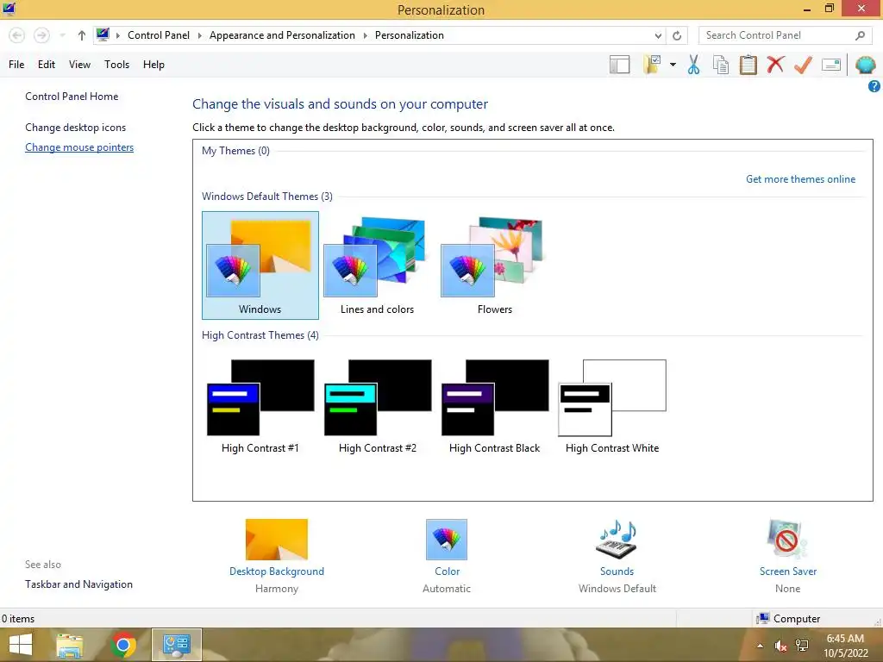This screenshot has height=662, width=883.
Task: Click the network tray icon
Action: coord(802,646)
